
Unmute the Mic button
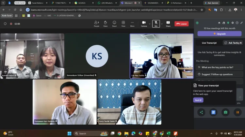(156, 24)
